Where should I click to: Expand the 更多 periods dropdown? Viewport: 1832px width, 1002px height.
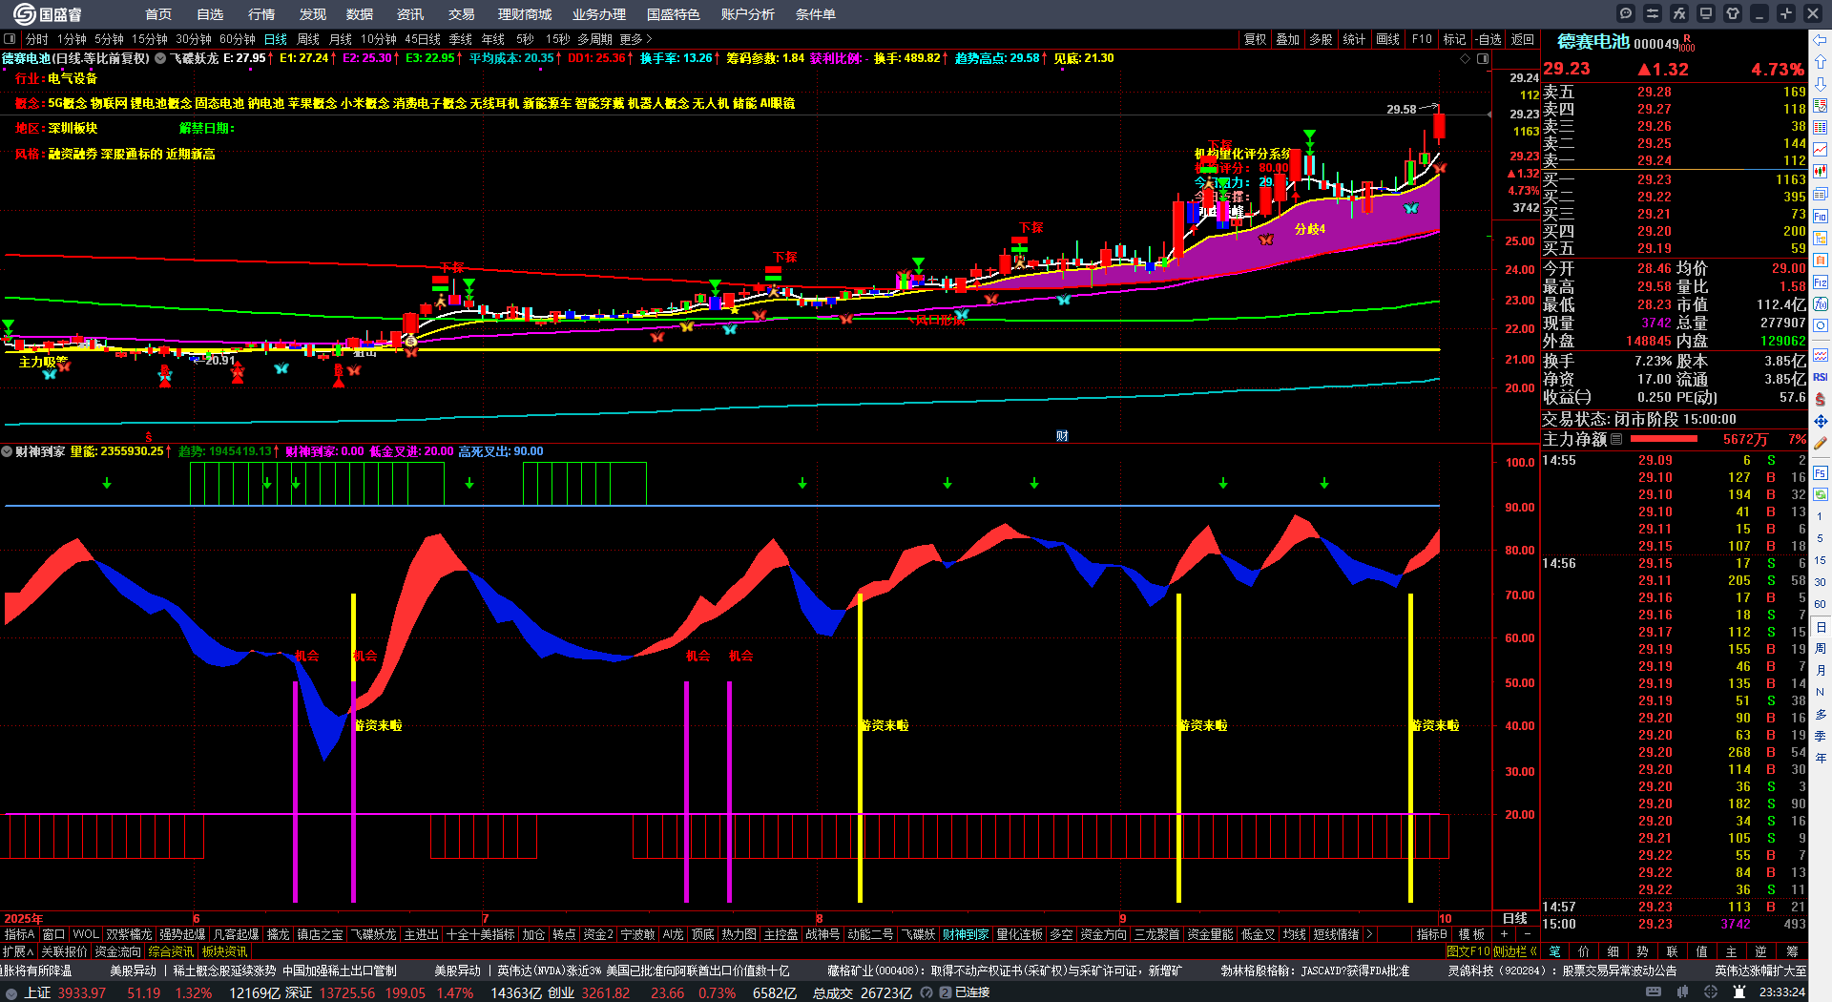635,39
